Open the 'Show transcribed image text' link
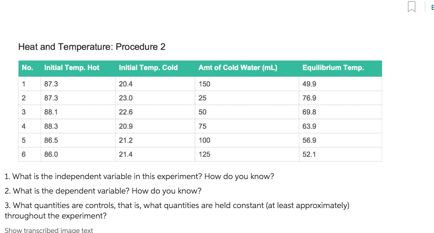This screenshot has width=434, height=233. tap(49, 230)
